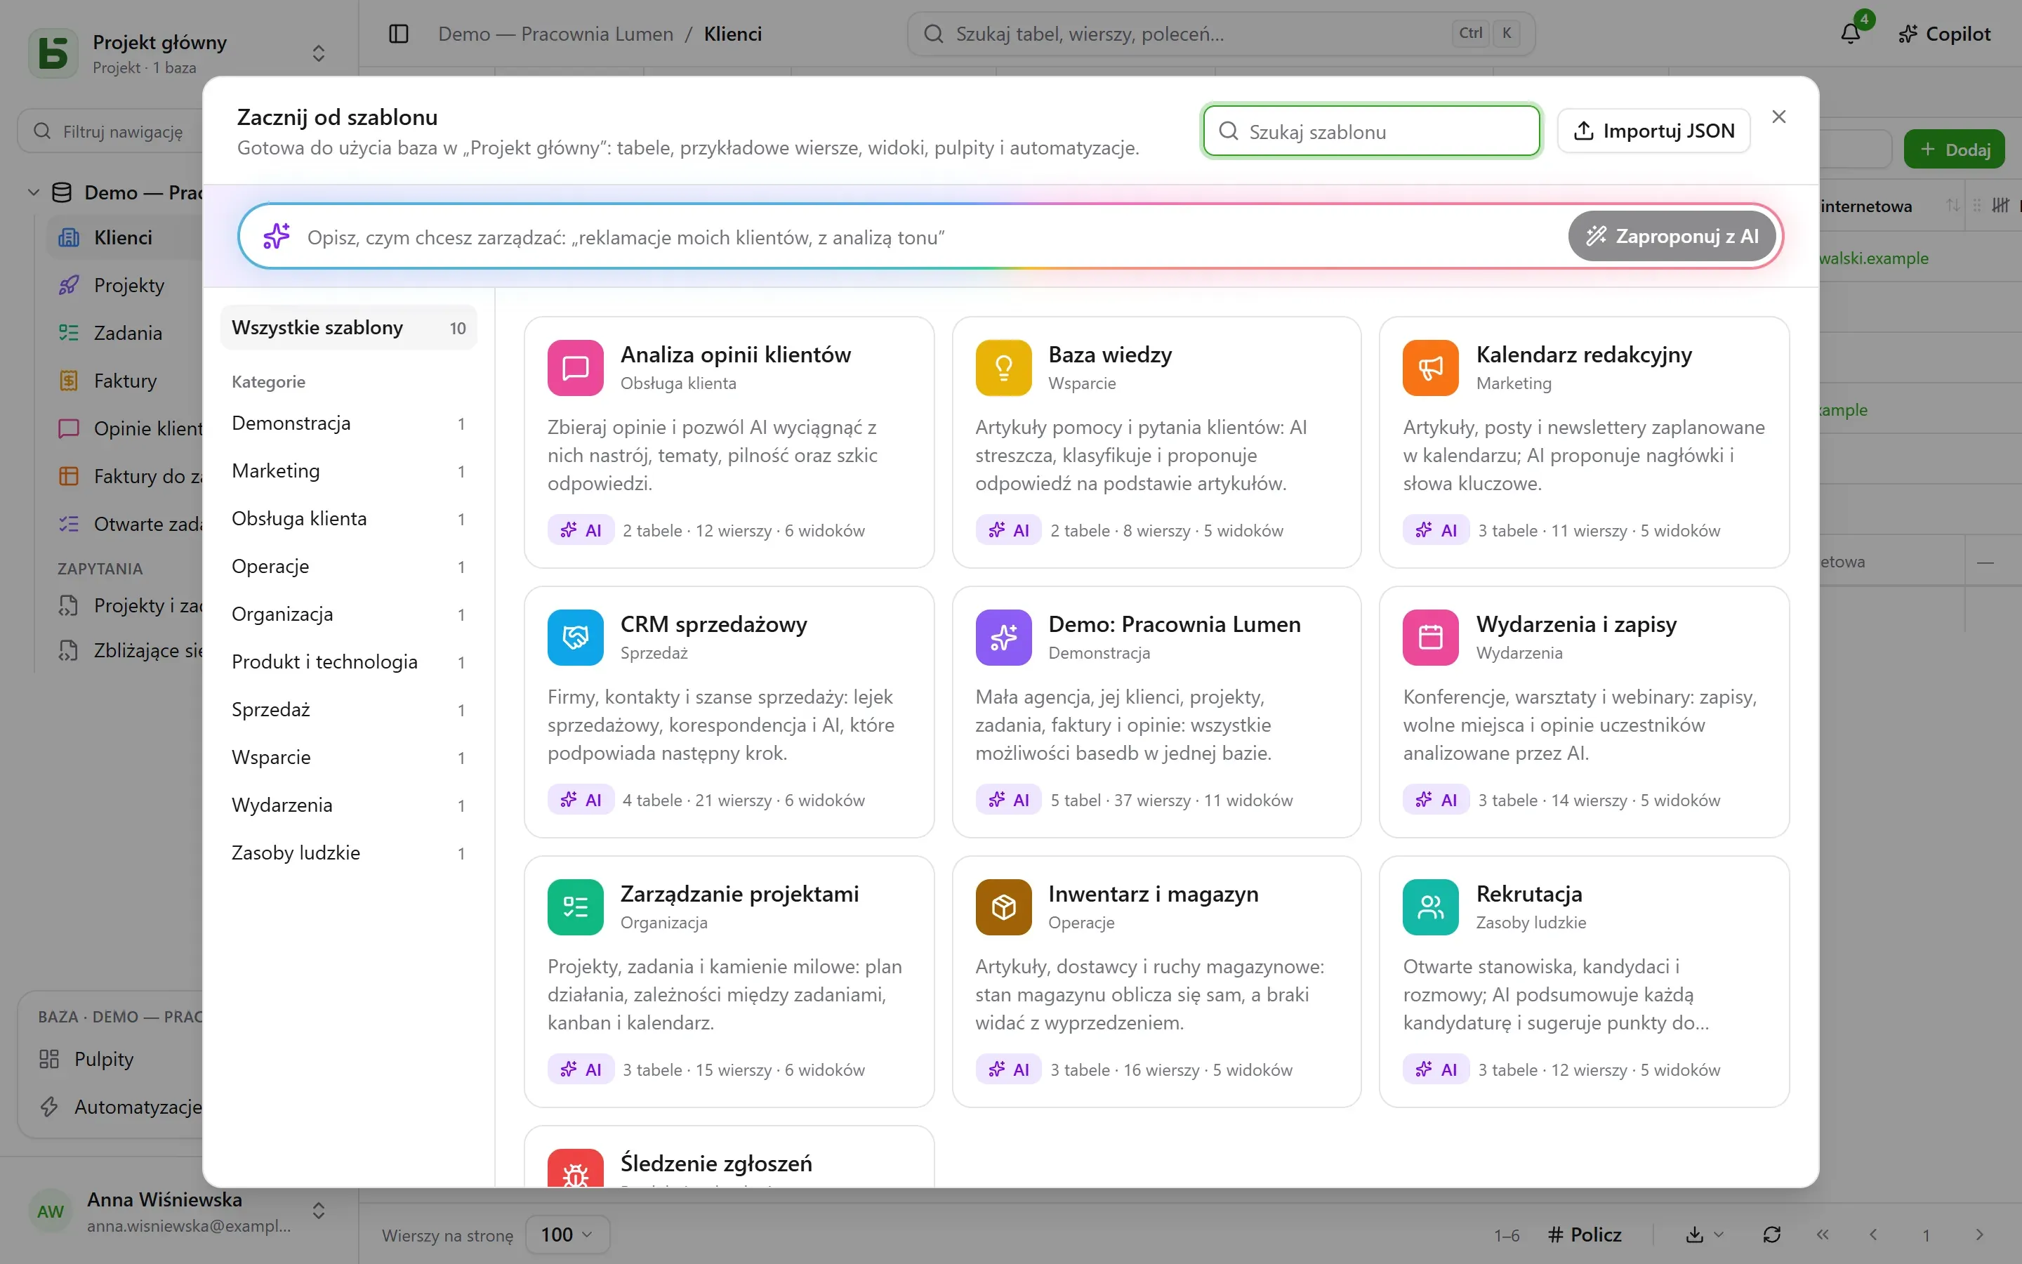Viewport: 2022px width, 1264px height.
Task: Click the Śledzenie zgłoszeń bug icon
Action: (575, 1168)
